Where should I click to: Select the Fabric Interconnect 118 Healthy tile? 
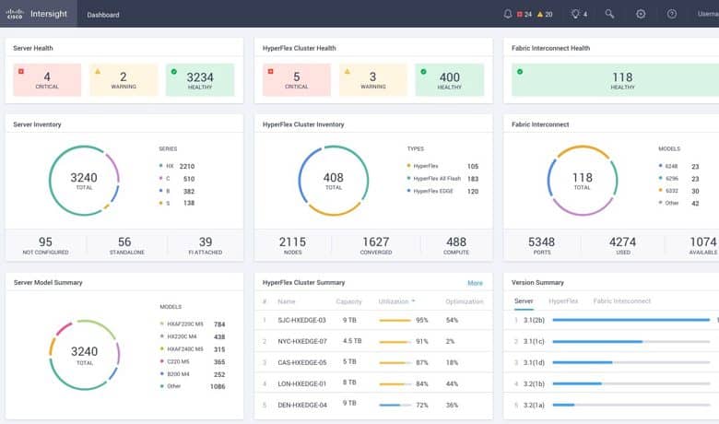click(616, 80)
